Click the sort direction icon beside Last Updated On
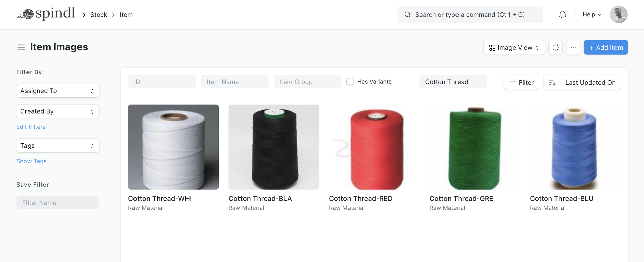The image size is (644, 262). [x=552, y=82]
